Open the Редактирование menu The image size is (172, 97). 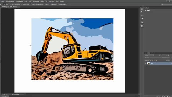tap(10, 1)
